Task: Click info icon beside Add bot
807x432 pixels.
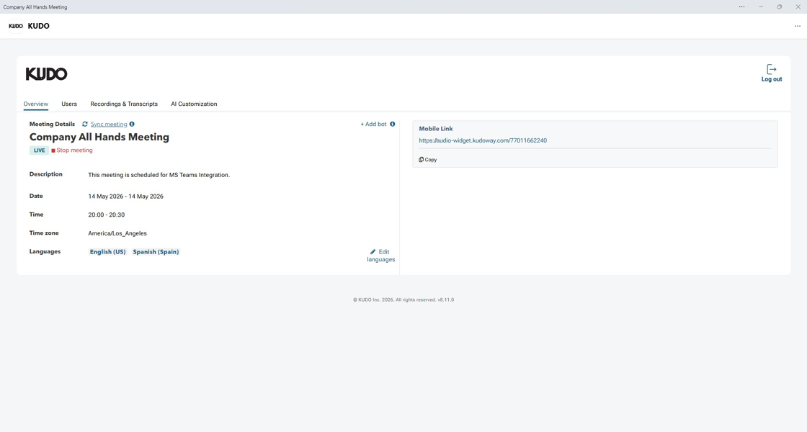Action: pos(392,124)
